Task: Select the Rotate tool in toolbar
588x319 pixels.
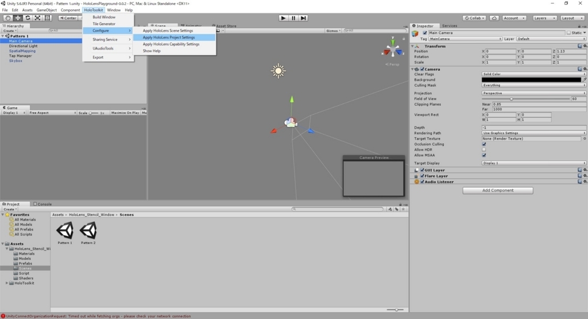Action: coord(28,18)
